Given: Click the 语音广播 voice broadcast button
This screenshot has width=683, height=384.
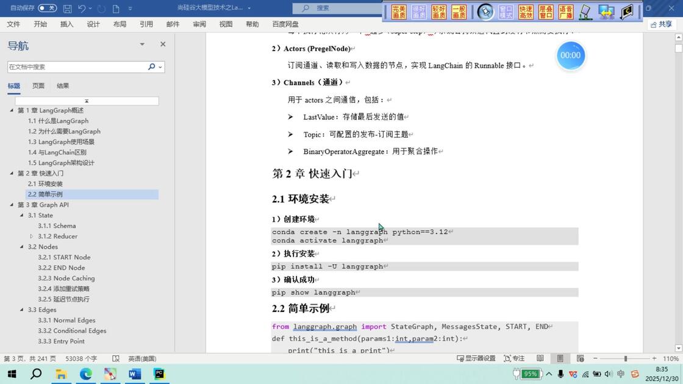Looking at the screenshot, I should tap(566, 12).
